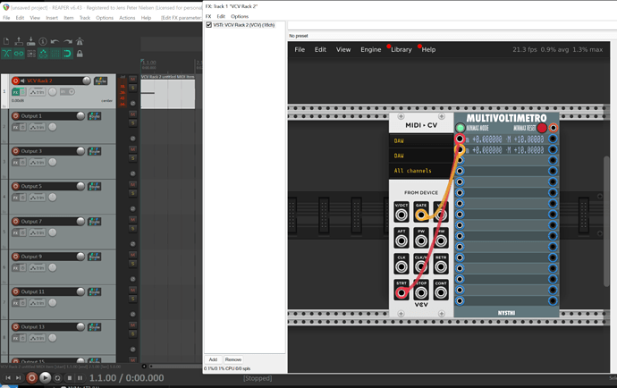The height and width of the screenshot is (388, 617).
Task: Click the V/OCT output jack on MIDI-CV
Action: tap(401, 215)
